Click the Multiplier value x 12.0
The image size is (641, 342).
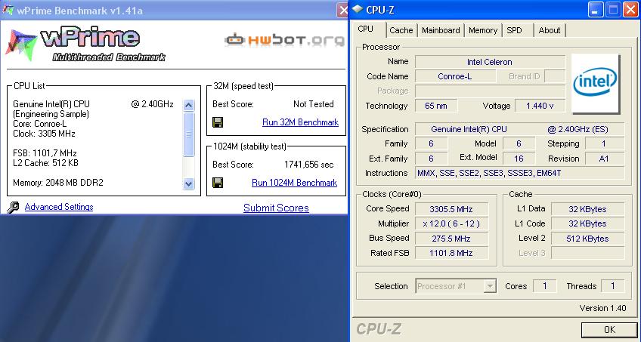pyautogui.click(x=451, y=223)
